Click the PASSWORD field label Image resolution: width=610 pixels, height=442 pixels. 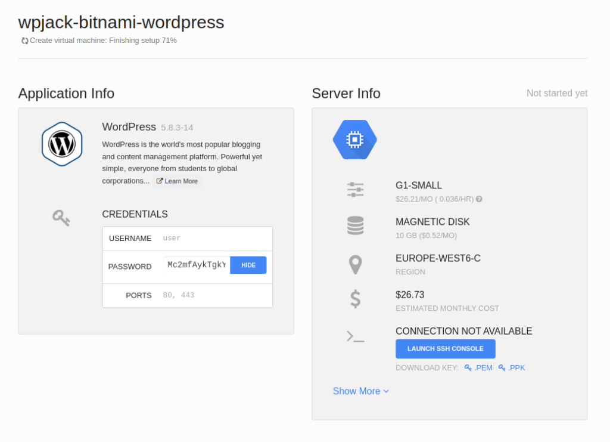130,267
